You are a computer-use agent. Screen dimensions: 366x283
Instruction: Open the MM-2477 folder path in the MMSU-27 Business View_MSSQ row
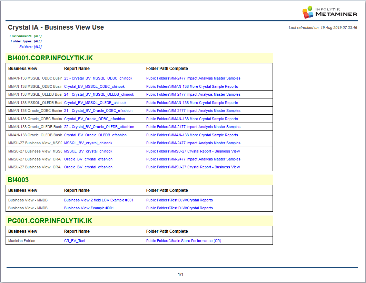[193, 143]
